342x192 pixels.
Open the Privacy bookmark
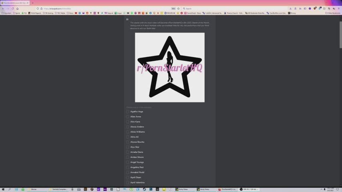292,13
